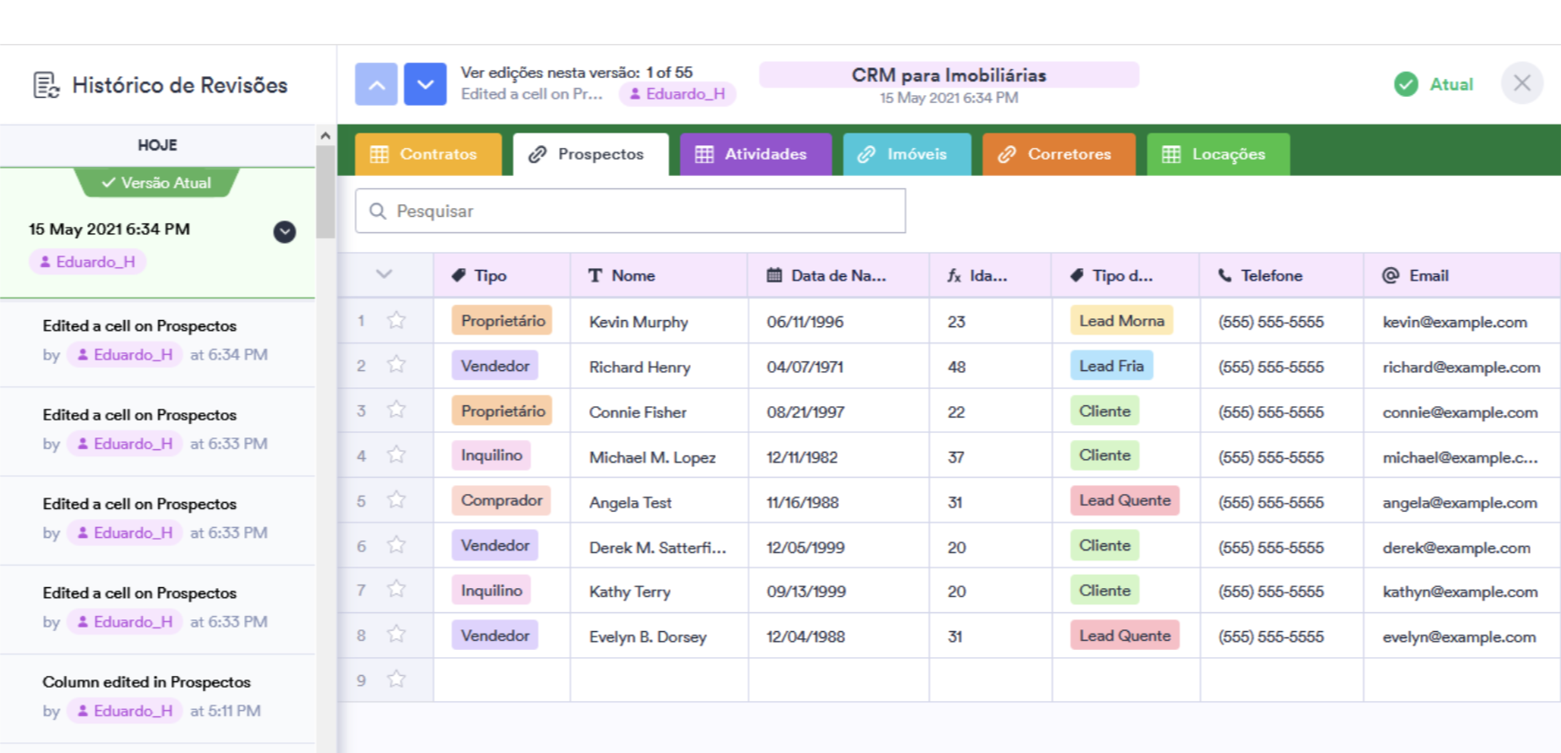This screenshot has width=1561, height=753.
Task: Click the HOJE section header
Action: click(x=157, y=145)
